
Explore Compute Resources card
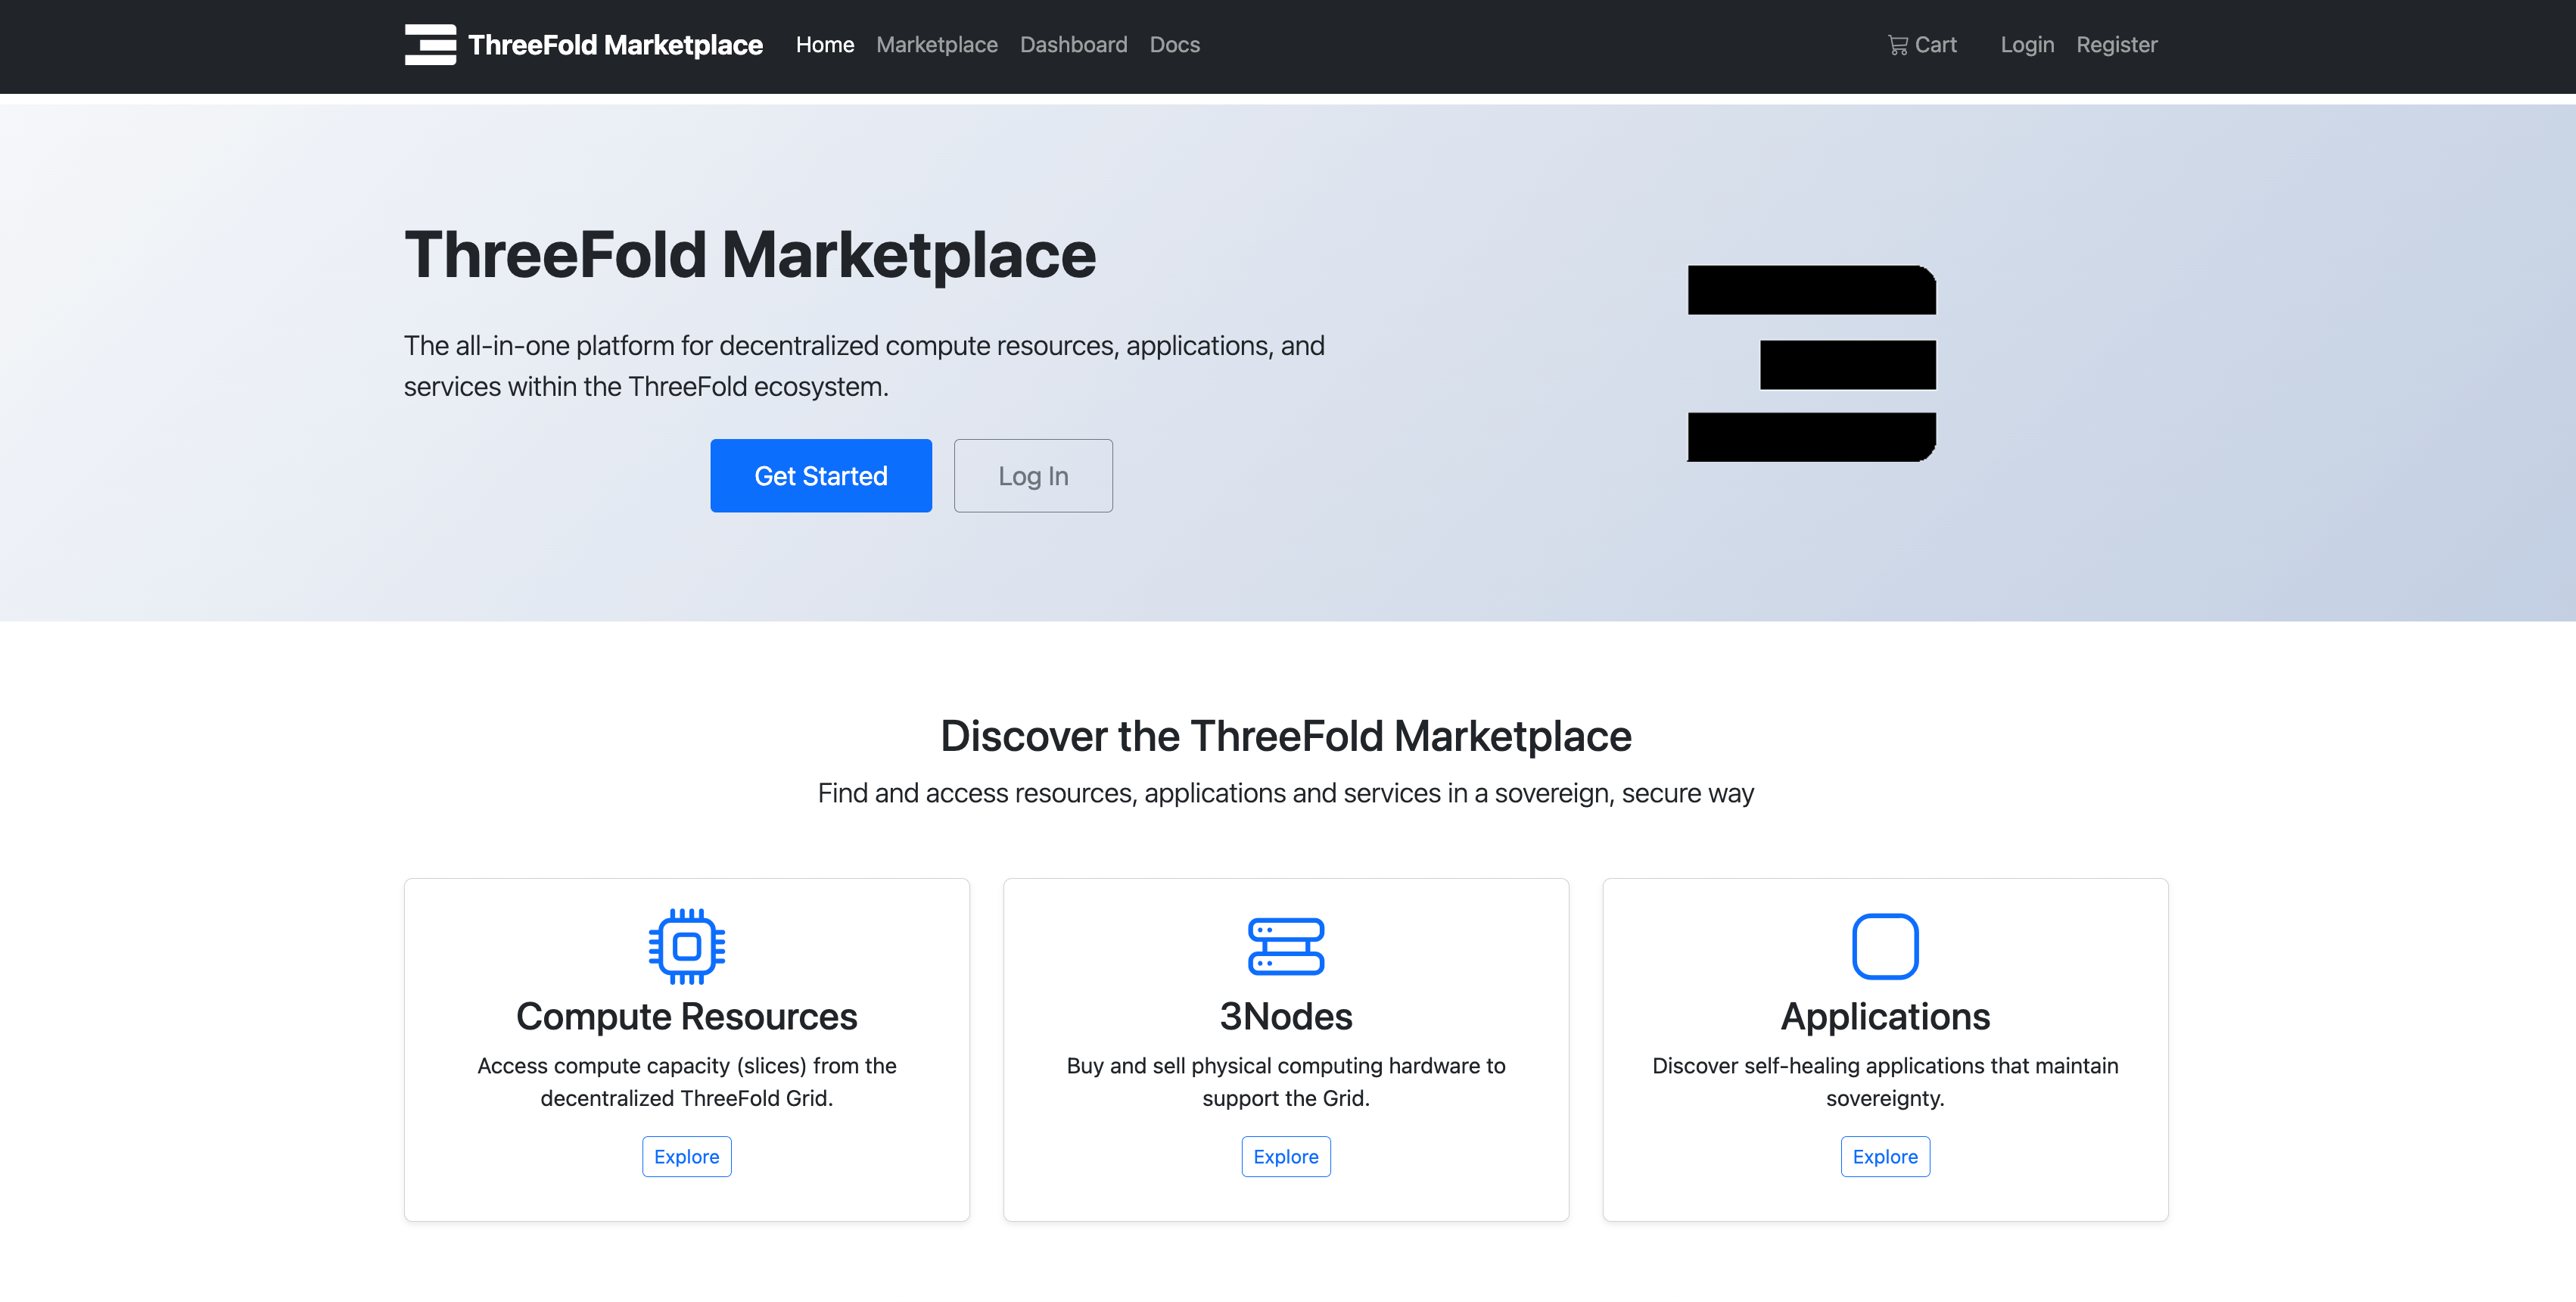point(686,1156)
